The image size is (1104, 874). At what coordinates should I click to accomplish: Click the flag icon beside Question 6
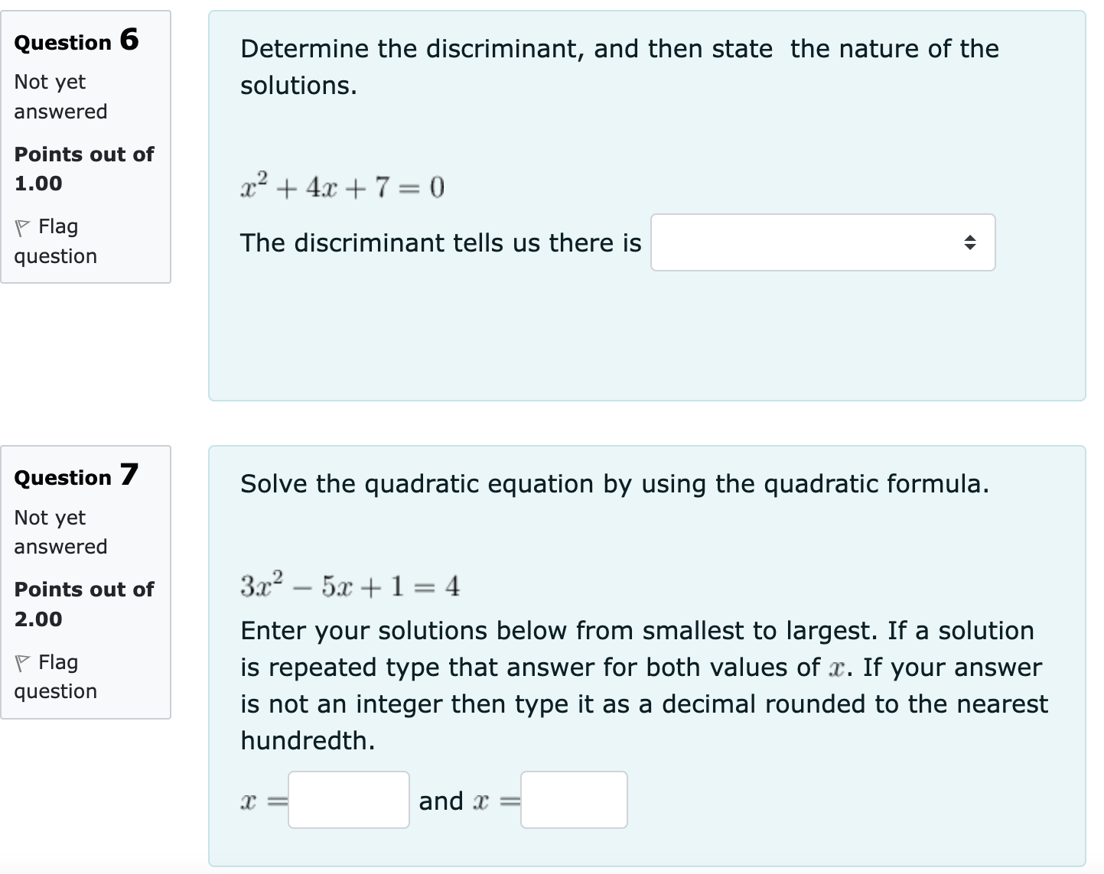point(23,227)
